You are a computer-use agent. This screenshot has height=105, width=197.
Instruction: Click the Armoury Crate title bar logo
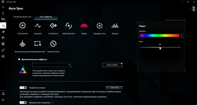(4, 2)
